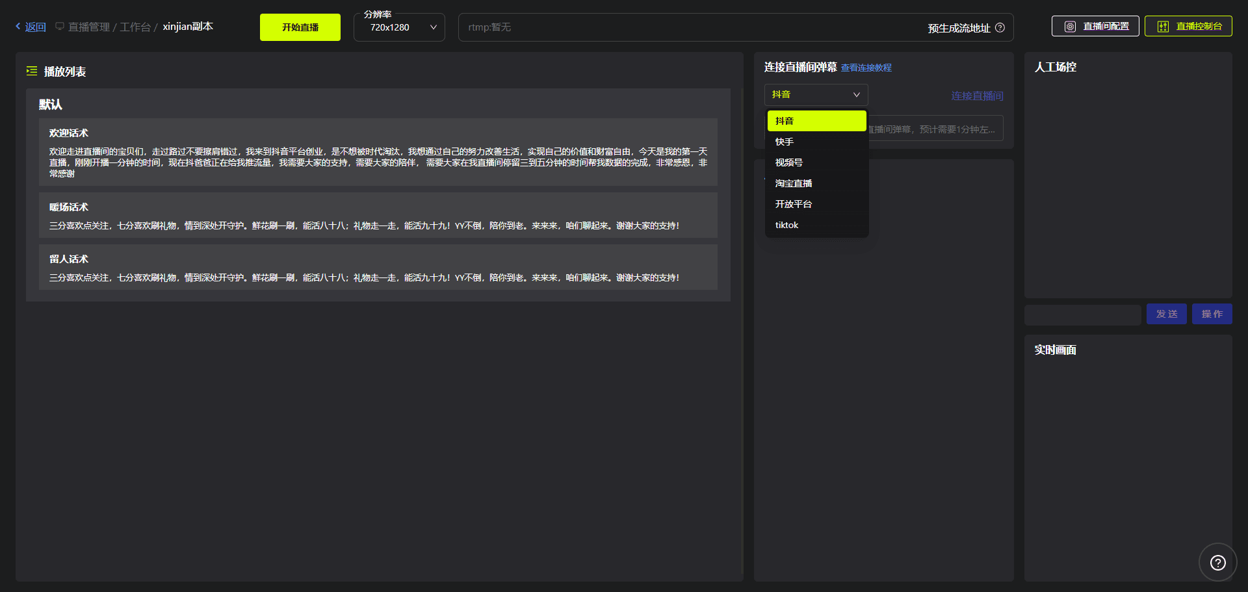
Task: Click 连接直播间 link
Action: coord(978,96)
